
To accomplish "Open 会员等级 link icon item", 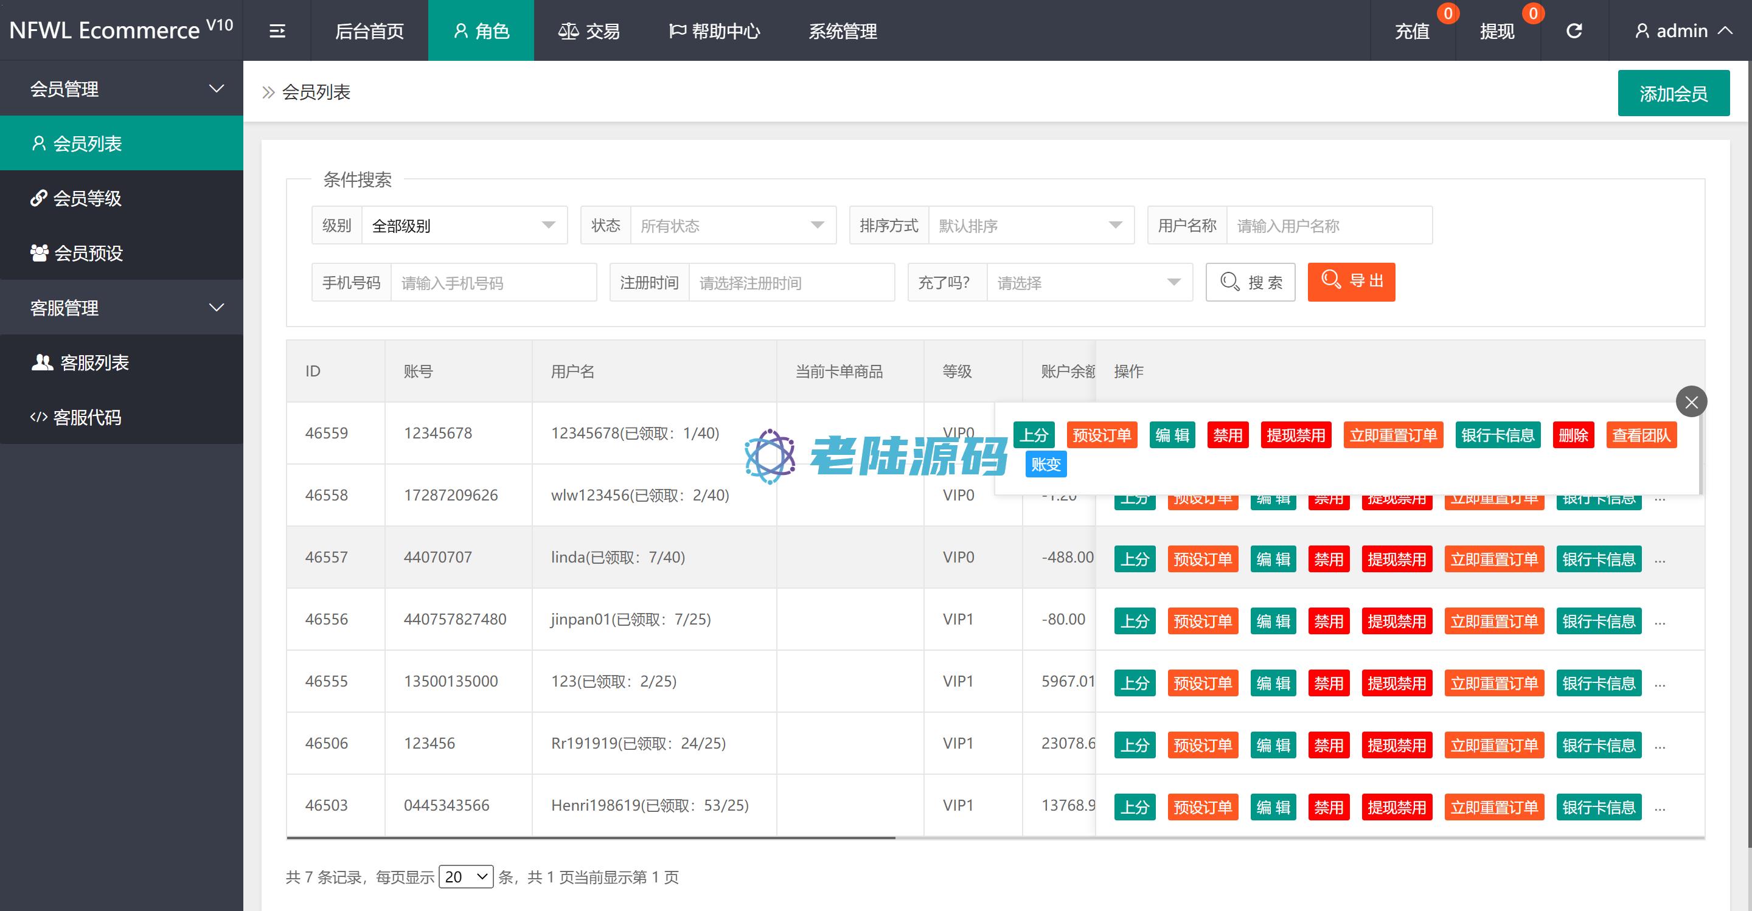I will [76, 198].
